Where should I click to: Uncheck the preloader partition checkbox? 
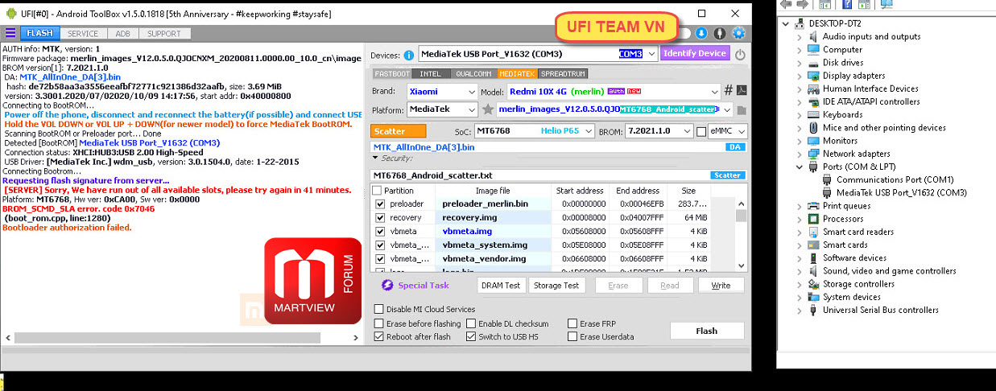pyautogui.click(x=380, y=204)
